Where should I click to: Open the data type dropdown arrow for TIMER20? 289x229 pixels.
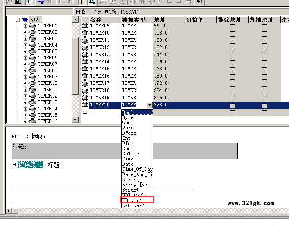(x=149, y=106)
